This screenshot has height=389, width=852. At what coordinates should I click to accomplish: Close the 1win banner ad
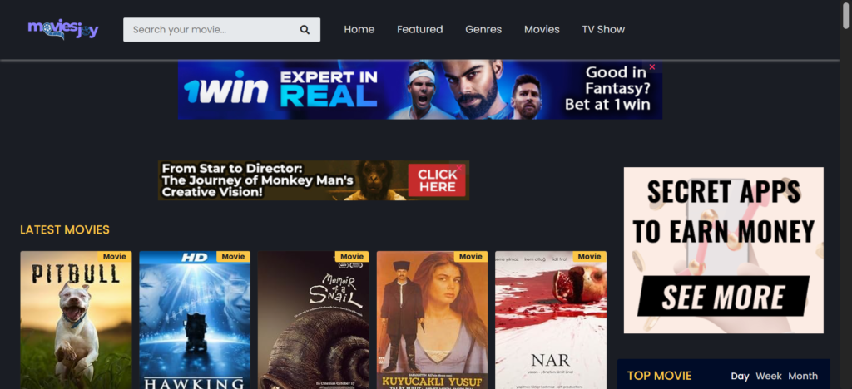pos(652,66)
